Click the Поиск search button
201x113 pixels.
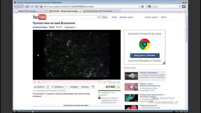[105, 17]
